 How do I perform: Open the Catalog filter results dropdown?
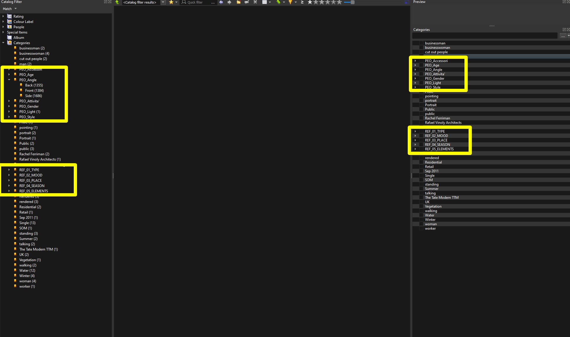163,2
